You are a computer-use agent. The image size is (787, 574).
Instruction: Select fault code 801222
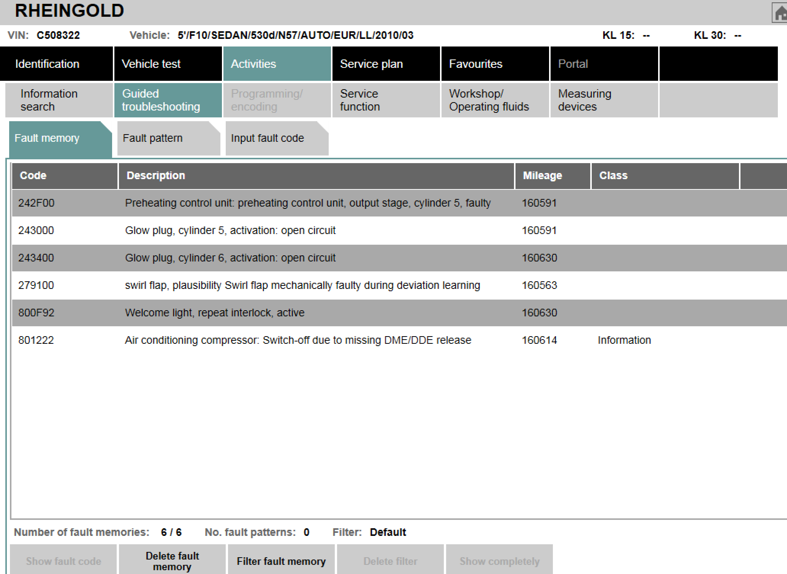[x=36, y=340]
